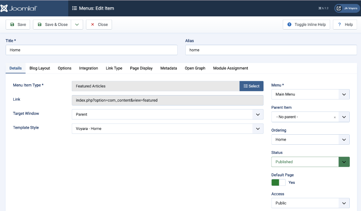The height and width of the screenshot is (211, 361).
Task: Click Select button for Menu Item Type
Action: point(251,86)
